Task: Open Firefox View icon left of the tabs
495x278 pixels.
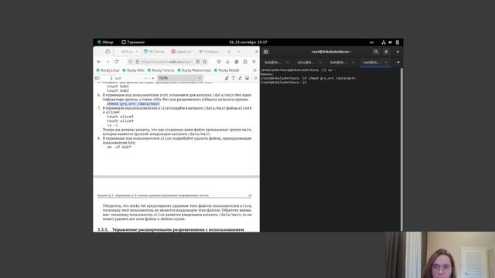Action: 108,52
